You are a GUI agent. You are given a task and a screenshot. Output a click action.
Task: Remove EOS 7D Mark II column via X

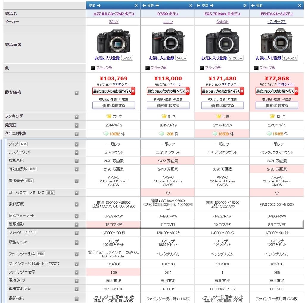tap(245, 6)
